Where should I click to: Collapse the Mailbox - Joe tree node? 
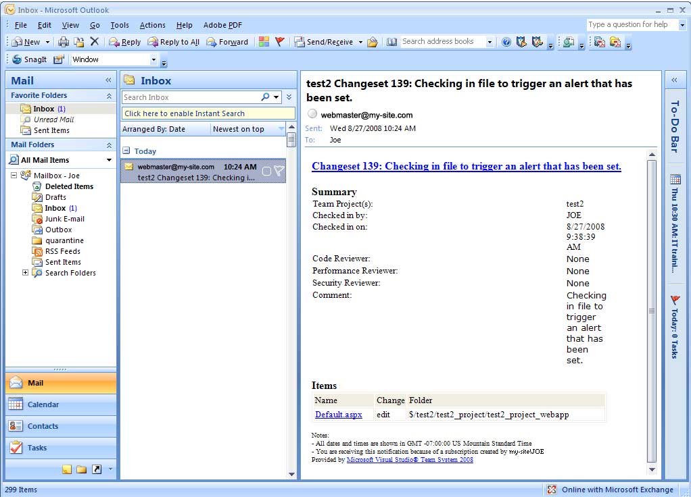point(14,175)
